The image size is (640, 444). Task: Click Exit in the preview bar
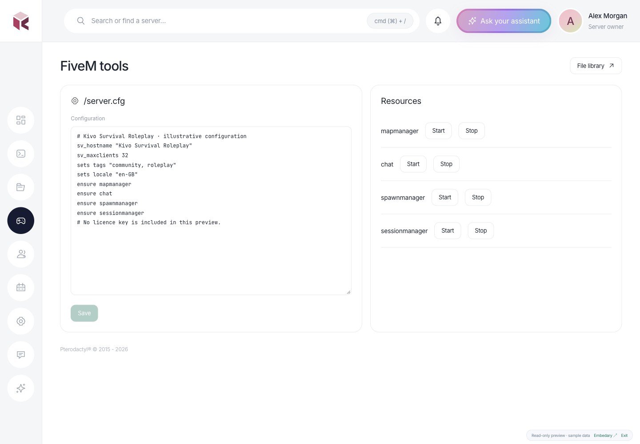coord(624,436)
